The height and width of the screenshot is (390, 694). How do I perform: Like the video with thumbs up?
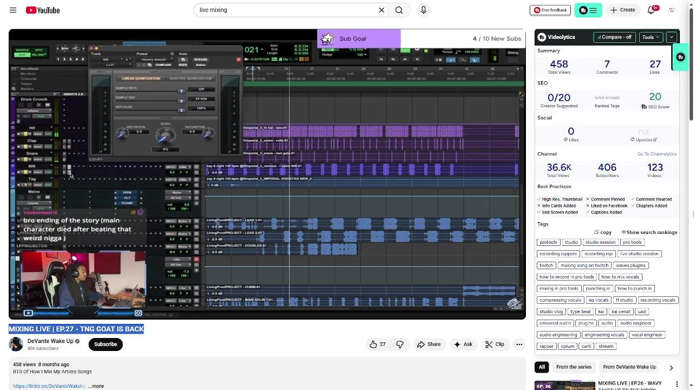pos(377,344)
